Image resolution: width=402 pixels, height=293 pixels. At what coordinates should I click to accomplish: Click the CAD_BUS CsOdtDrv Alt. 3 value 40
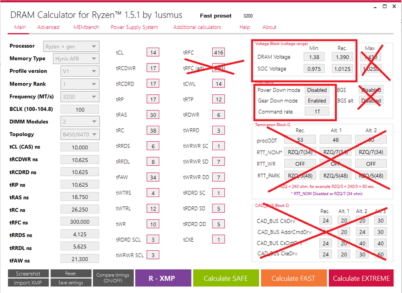380,243
